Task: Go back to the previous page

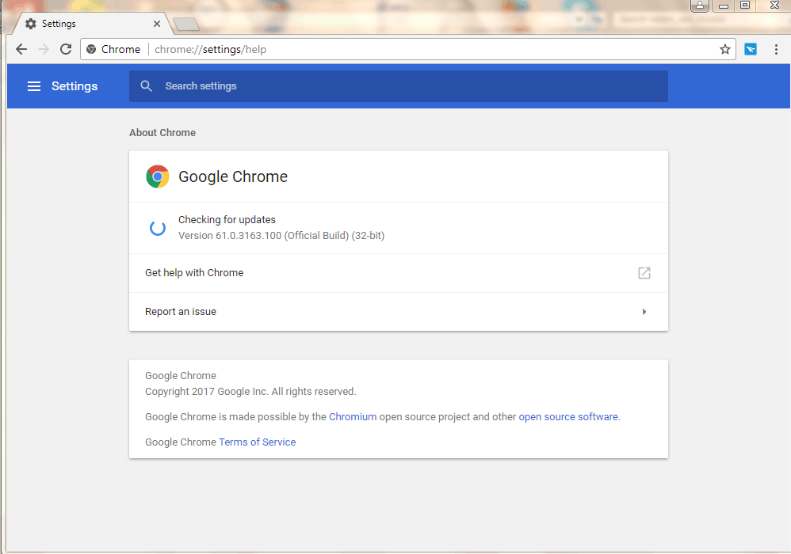Action: tap(21, 49)
